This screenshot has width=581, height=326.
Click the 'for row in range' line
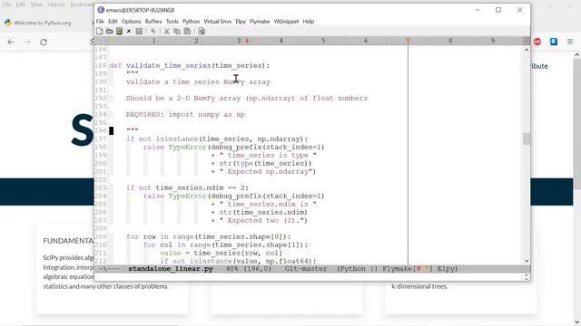tap(209, 236)
